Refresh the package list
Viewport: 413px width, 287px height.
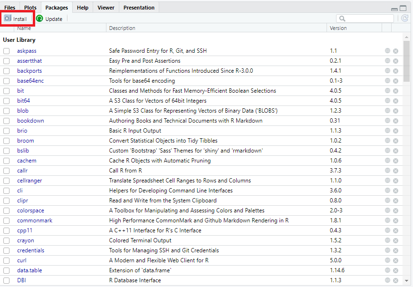[404, 19]
